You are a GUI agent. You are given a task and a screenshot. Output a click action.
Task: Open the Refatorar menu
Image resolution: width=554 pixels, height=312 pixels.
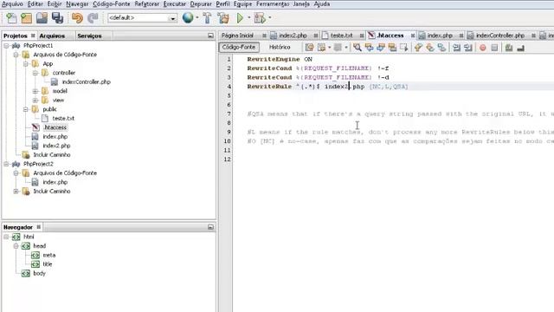click(146, 3)
